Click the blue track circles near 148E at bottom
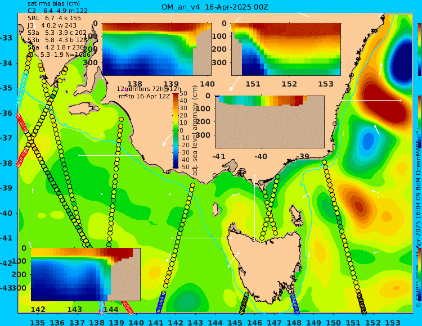Image resolution: width=422 pixels, height=326 pixels. tap(294, 303)
